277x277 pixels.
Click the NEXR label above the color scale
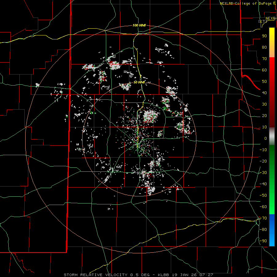click(x=271, y=18)
